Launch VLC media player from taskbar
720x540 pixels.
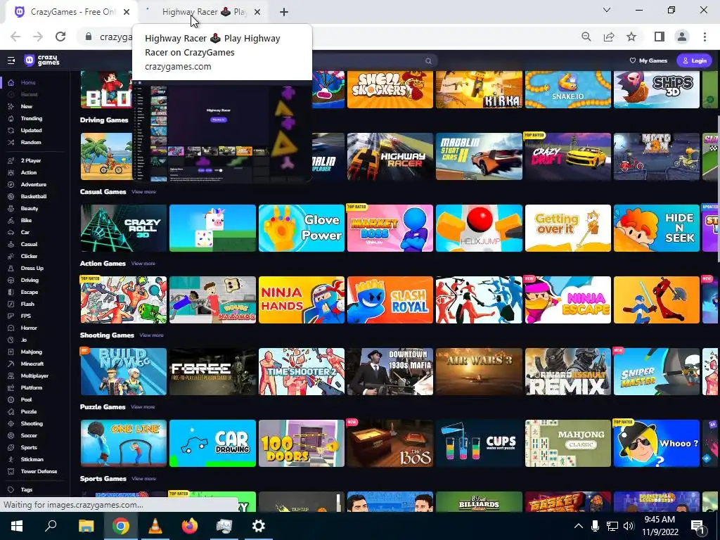155,526
